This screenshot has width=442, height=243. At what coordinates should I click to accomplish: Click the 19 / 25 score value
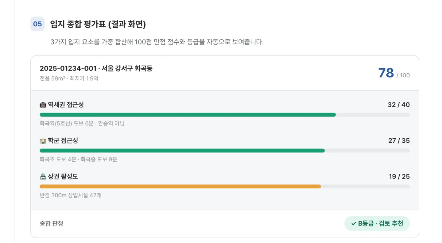pos(399,177)
